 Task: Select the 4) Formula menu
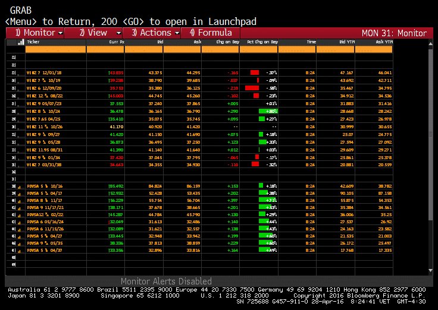tap(211, 33)
